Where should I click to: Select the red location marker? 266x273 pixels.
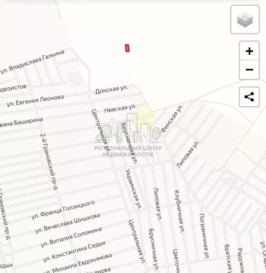point(127,48)
